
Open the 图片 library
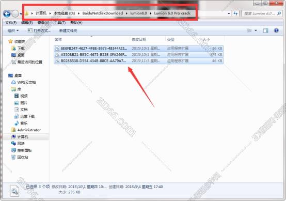(24, 103)
